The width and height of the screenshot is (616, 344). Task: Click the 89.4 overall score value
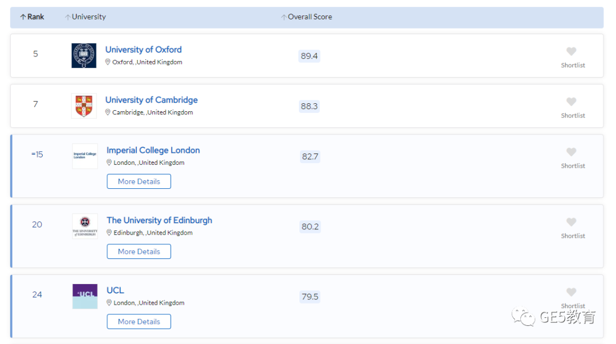coord(309,56)
